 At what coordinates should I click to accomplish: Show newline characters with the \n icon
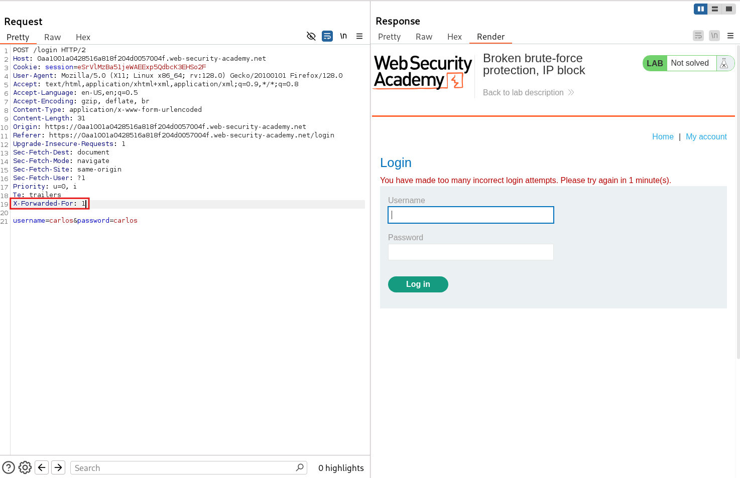point(343,36)
